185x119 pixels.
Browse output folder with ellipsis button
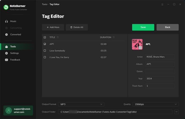(x=177, y=112)
